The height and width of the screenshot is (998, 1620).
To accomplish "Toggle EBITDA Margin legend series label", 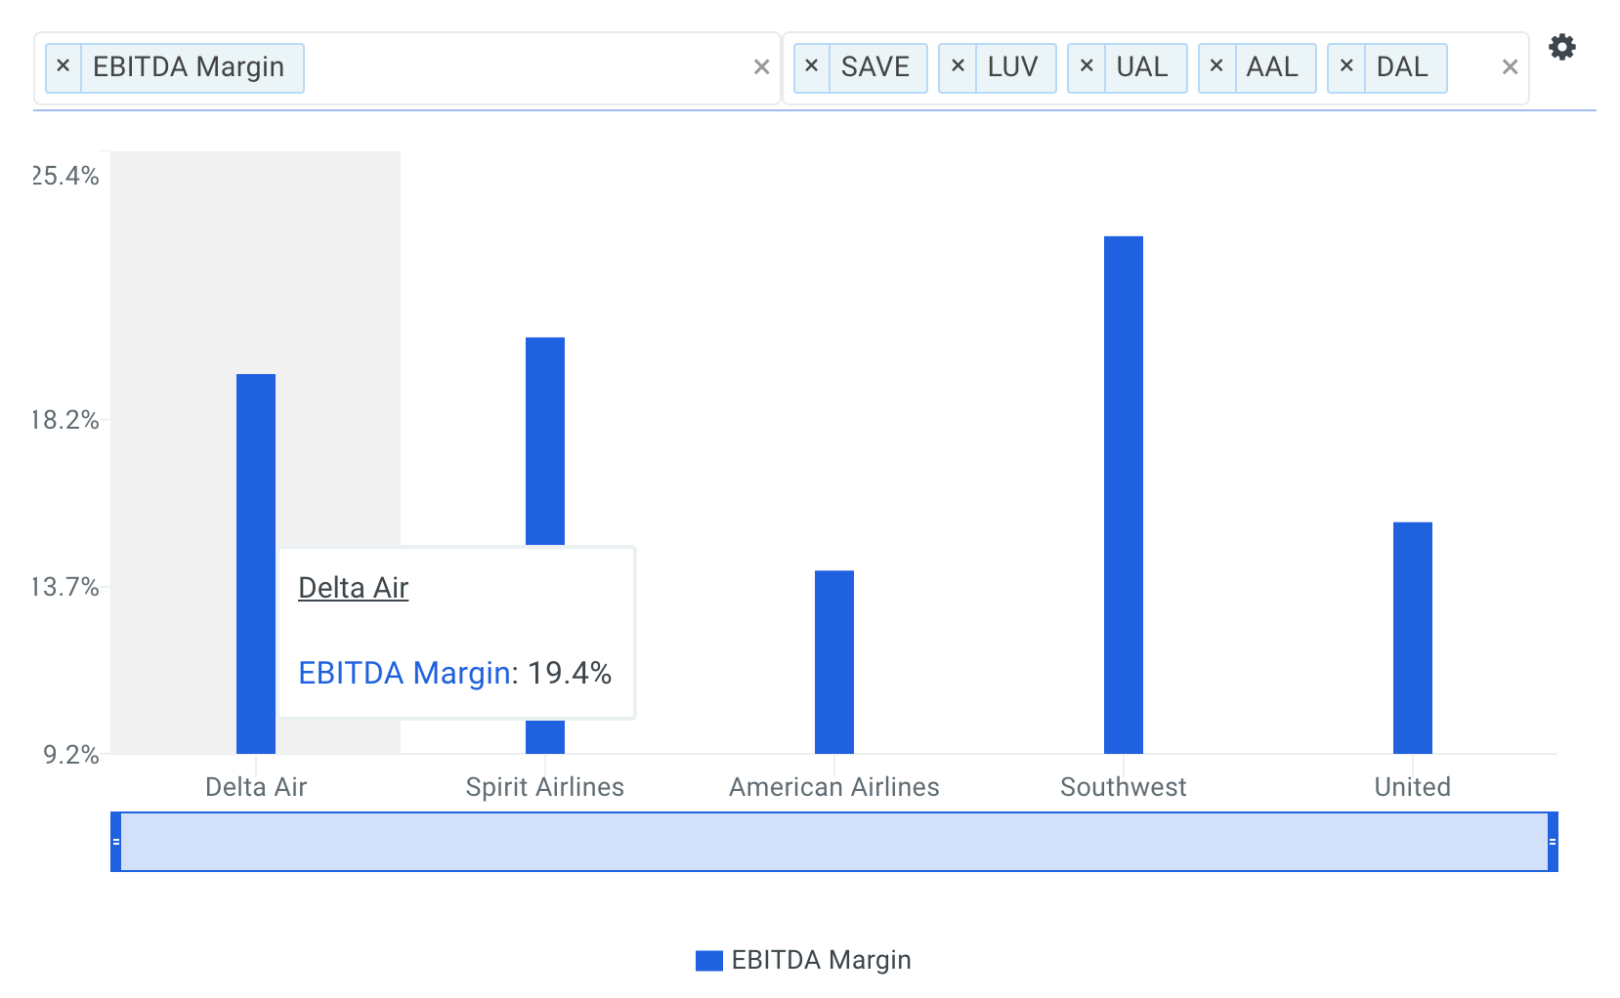I will click(x=821, y=961).
